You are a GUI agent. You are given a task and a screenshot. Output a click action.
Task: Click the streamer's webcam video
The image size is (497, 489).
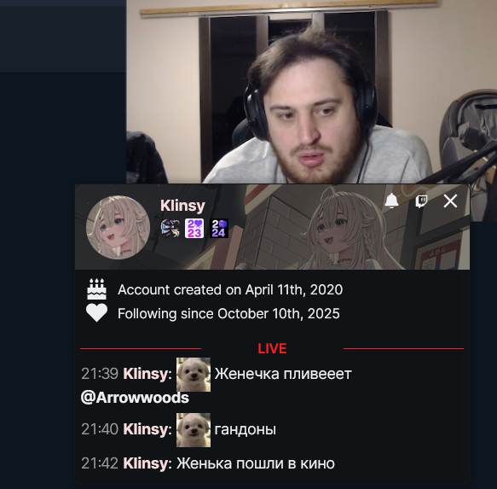point(311,92)
